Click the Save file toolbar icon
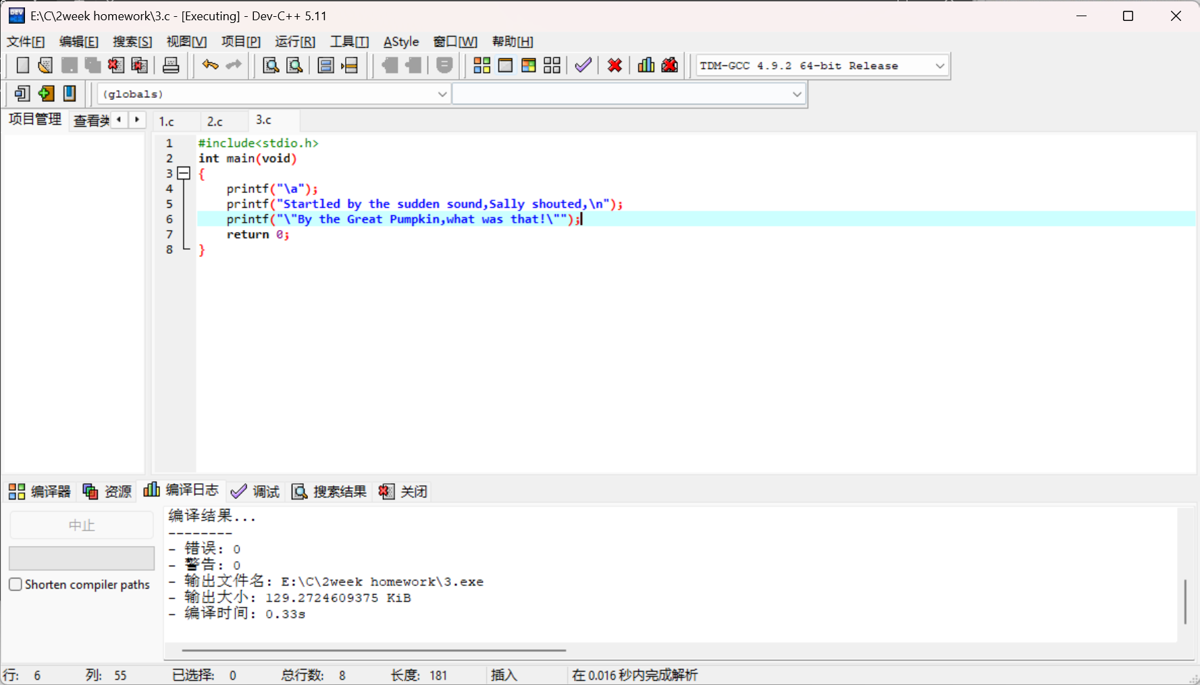1200x685 pixels. (x=69, y=65)
